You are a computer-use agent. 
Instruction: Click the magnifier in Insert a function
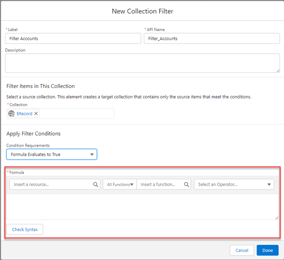pyautogui.click(x=187, y=184)
